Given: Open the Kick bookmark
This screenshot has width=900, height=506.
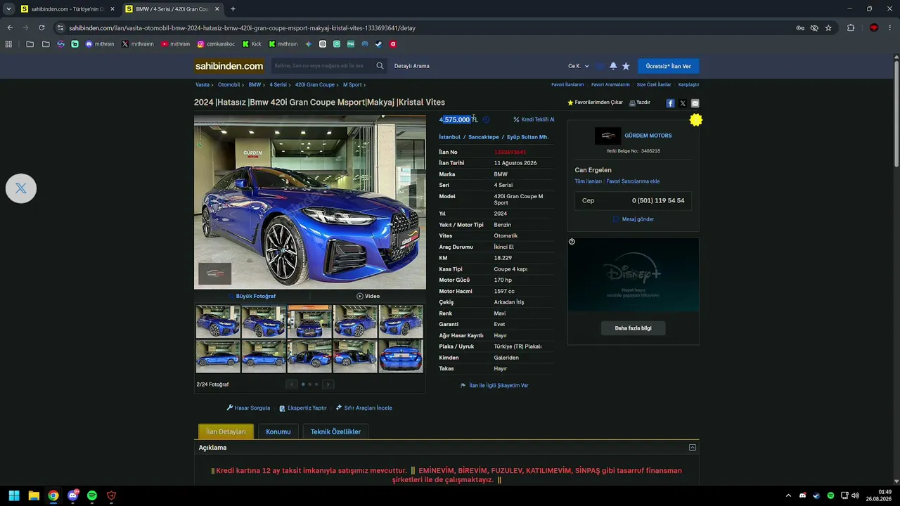Looking at the screenshot, I should 252,44.
